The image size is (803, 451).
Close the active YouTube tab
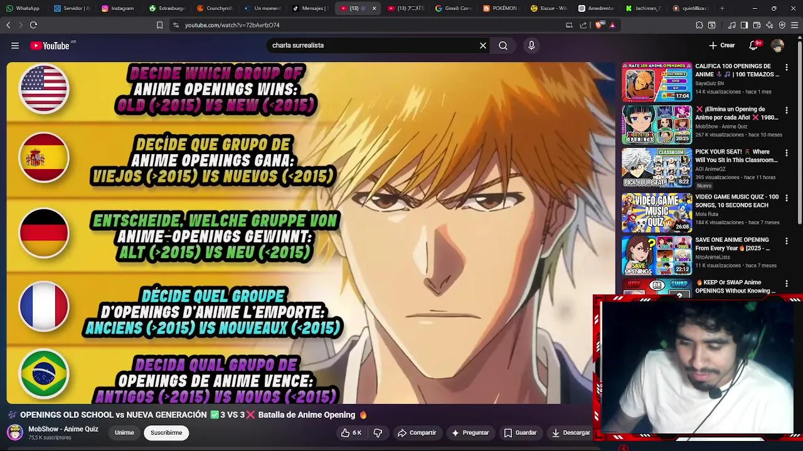pyautogui.click(x=375, y=8)
